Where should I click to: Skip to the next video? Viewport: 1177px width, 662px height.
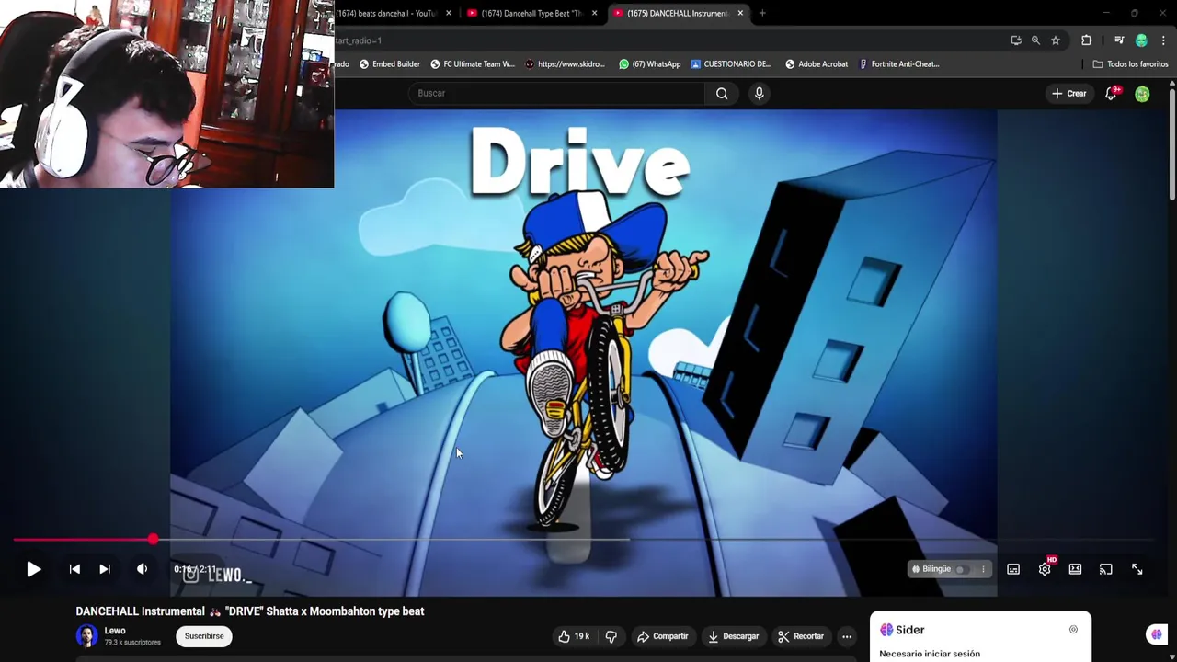[105, 569]
